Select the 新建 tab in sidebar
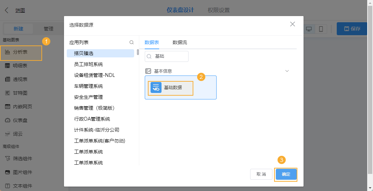373x191 pixels. point(18,29)
